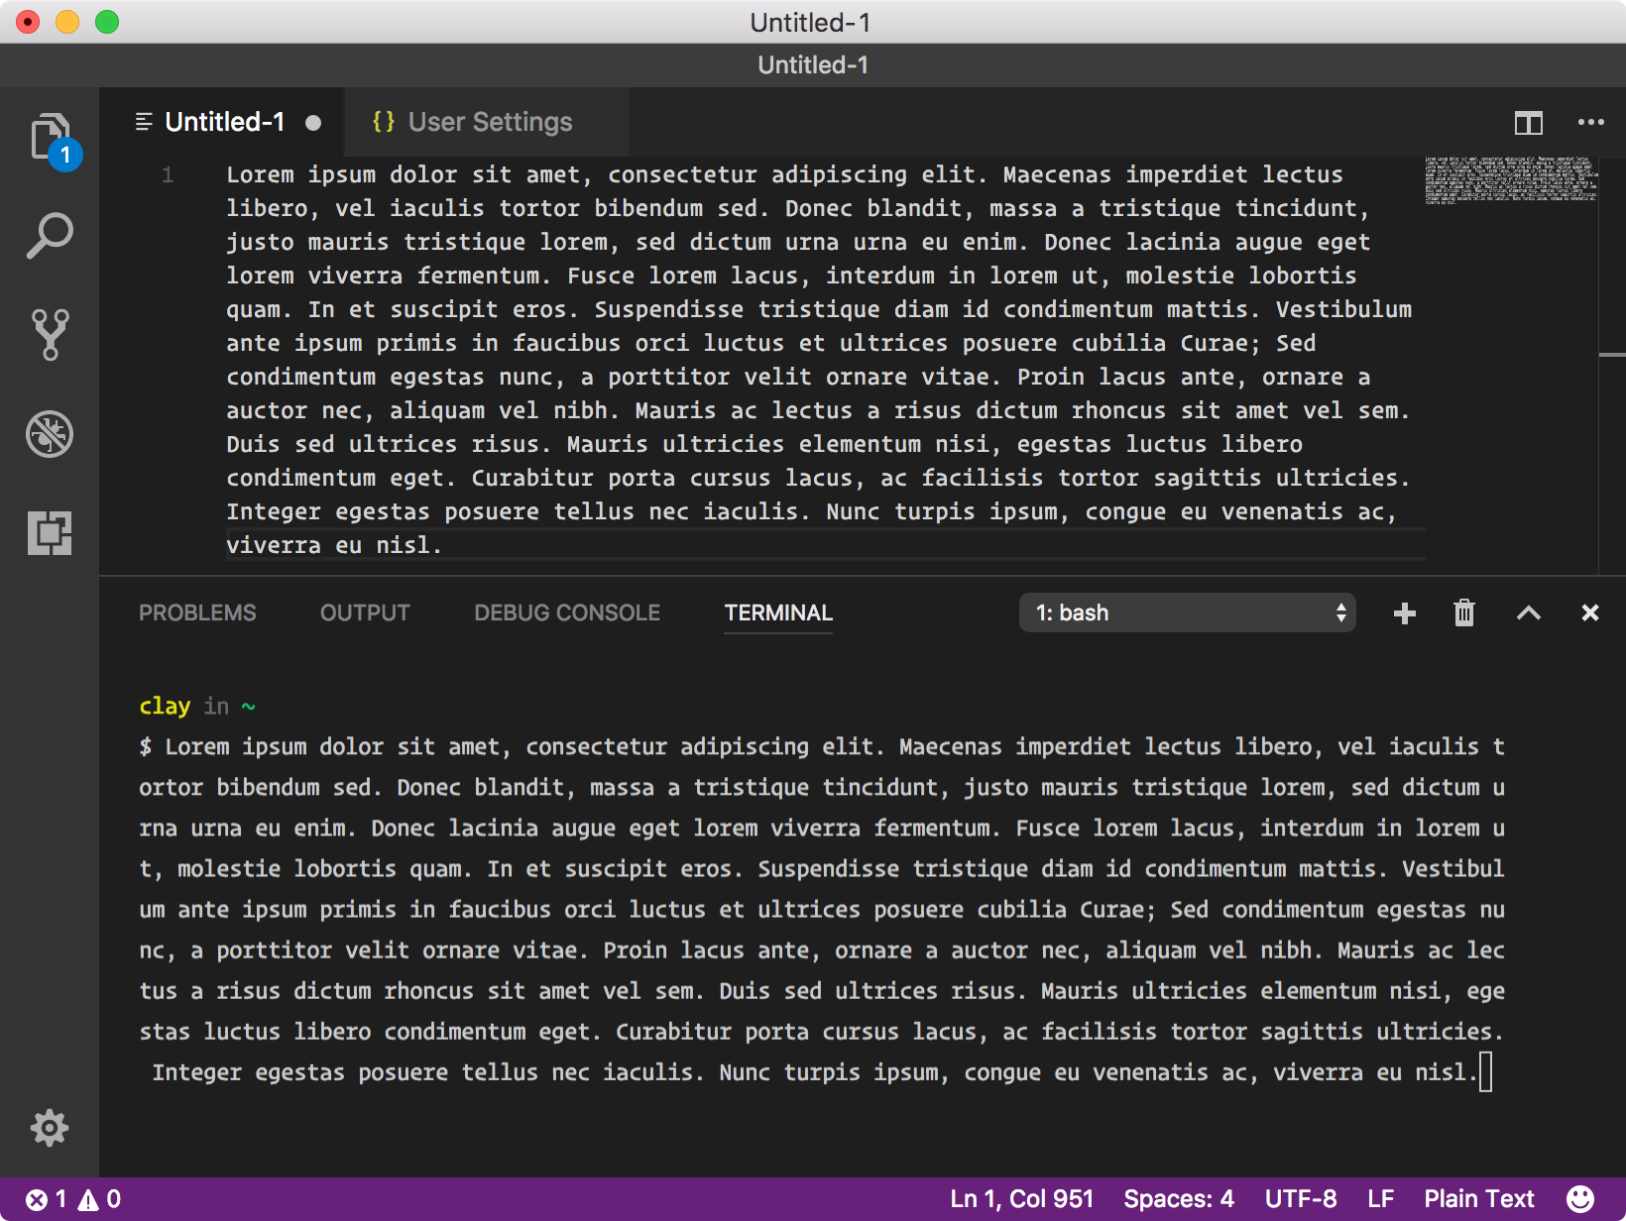Open the feedback smiley in status bar
Viewport: 1626px width, 1221px height.
1581,1199
